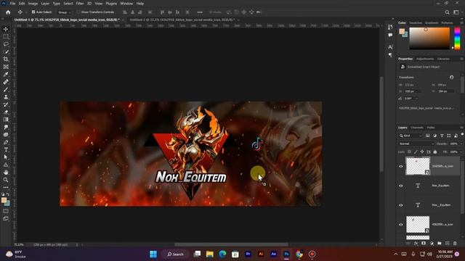Image resolution: width=465 pixels, height=261 pixels.
Task: Switch to the Untitled-2 document tab
Action: (x=182, y=20)
